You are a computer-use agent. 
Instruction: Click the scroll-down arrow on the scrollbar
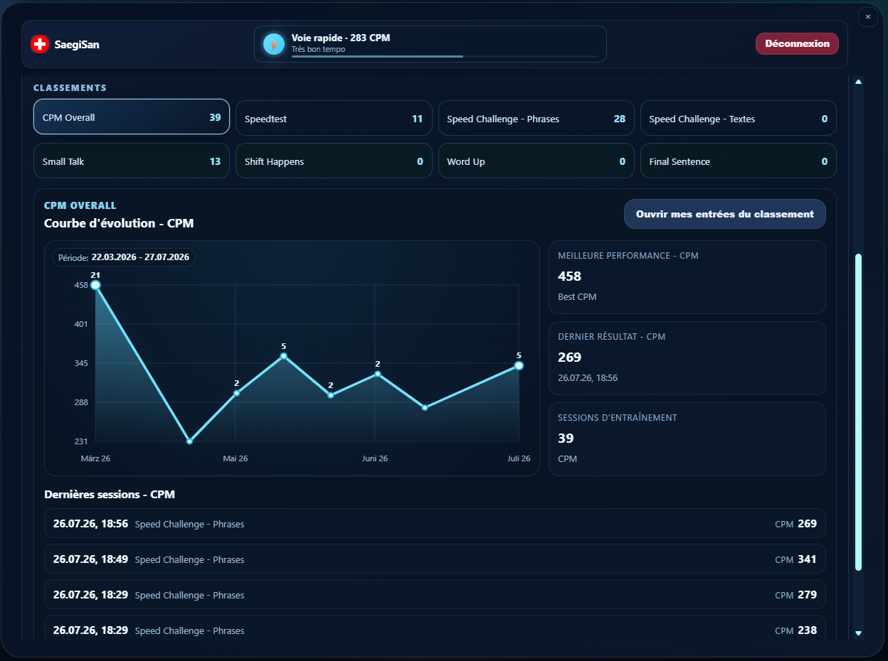(x=858, y=633)
